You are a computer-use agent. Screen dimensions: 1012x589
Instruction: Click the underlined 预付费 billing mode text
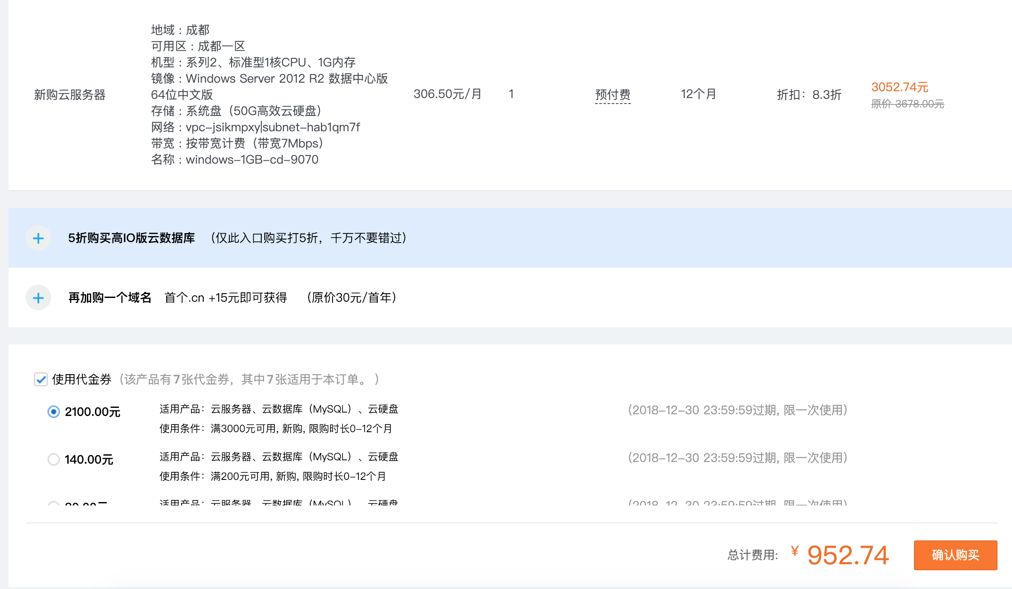point(613,94)
